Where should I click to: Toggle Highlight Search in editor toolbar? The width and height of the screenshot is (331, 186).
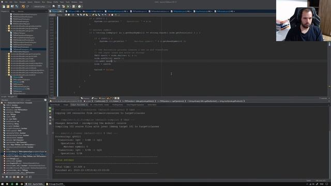coord(87,15)
